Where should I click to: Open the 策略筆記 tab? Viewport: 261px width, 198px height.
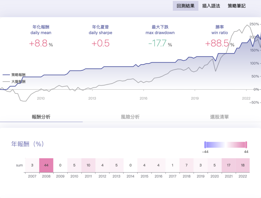point(237,6)
